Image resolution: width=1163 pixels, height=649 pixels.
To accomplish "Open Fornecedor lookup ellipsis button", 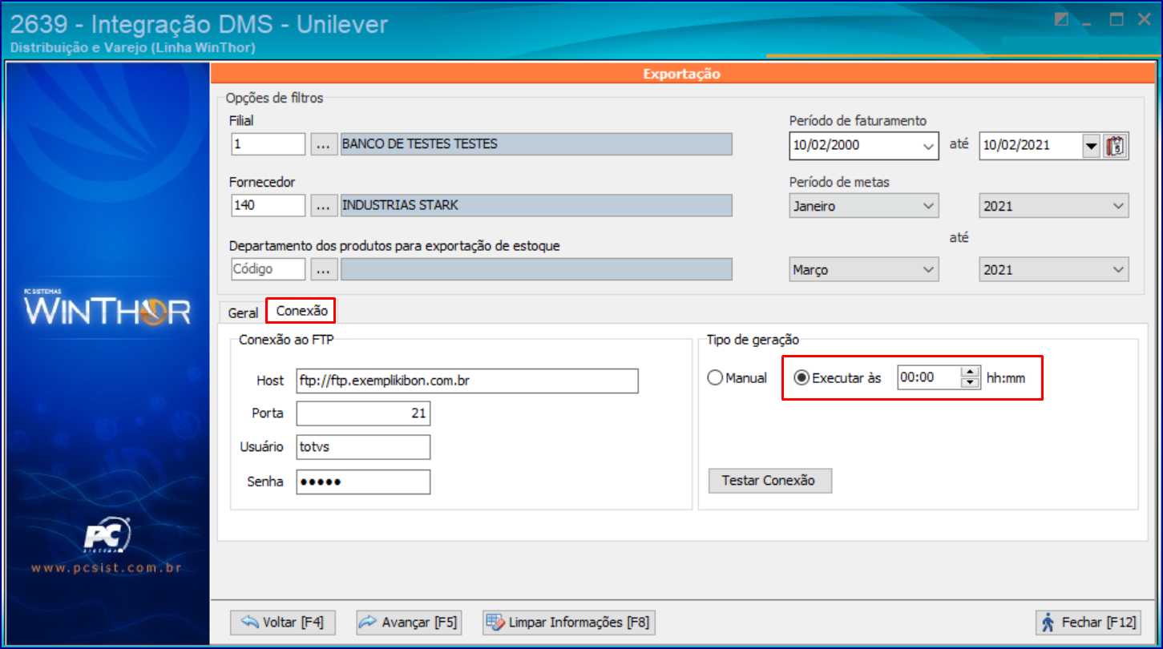I will coord(323,206).
